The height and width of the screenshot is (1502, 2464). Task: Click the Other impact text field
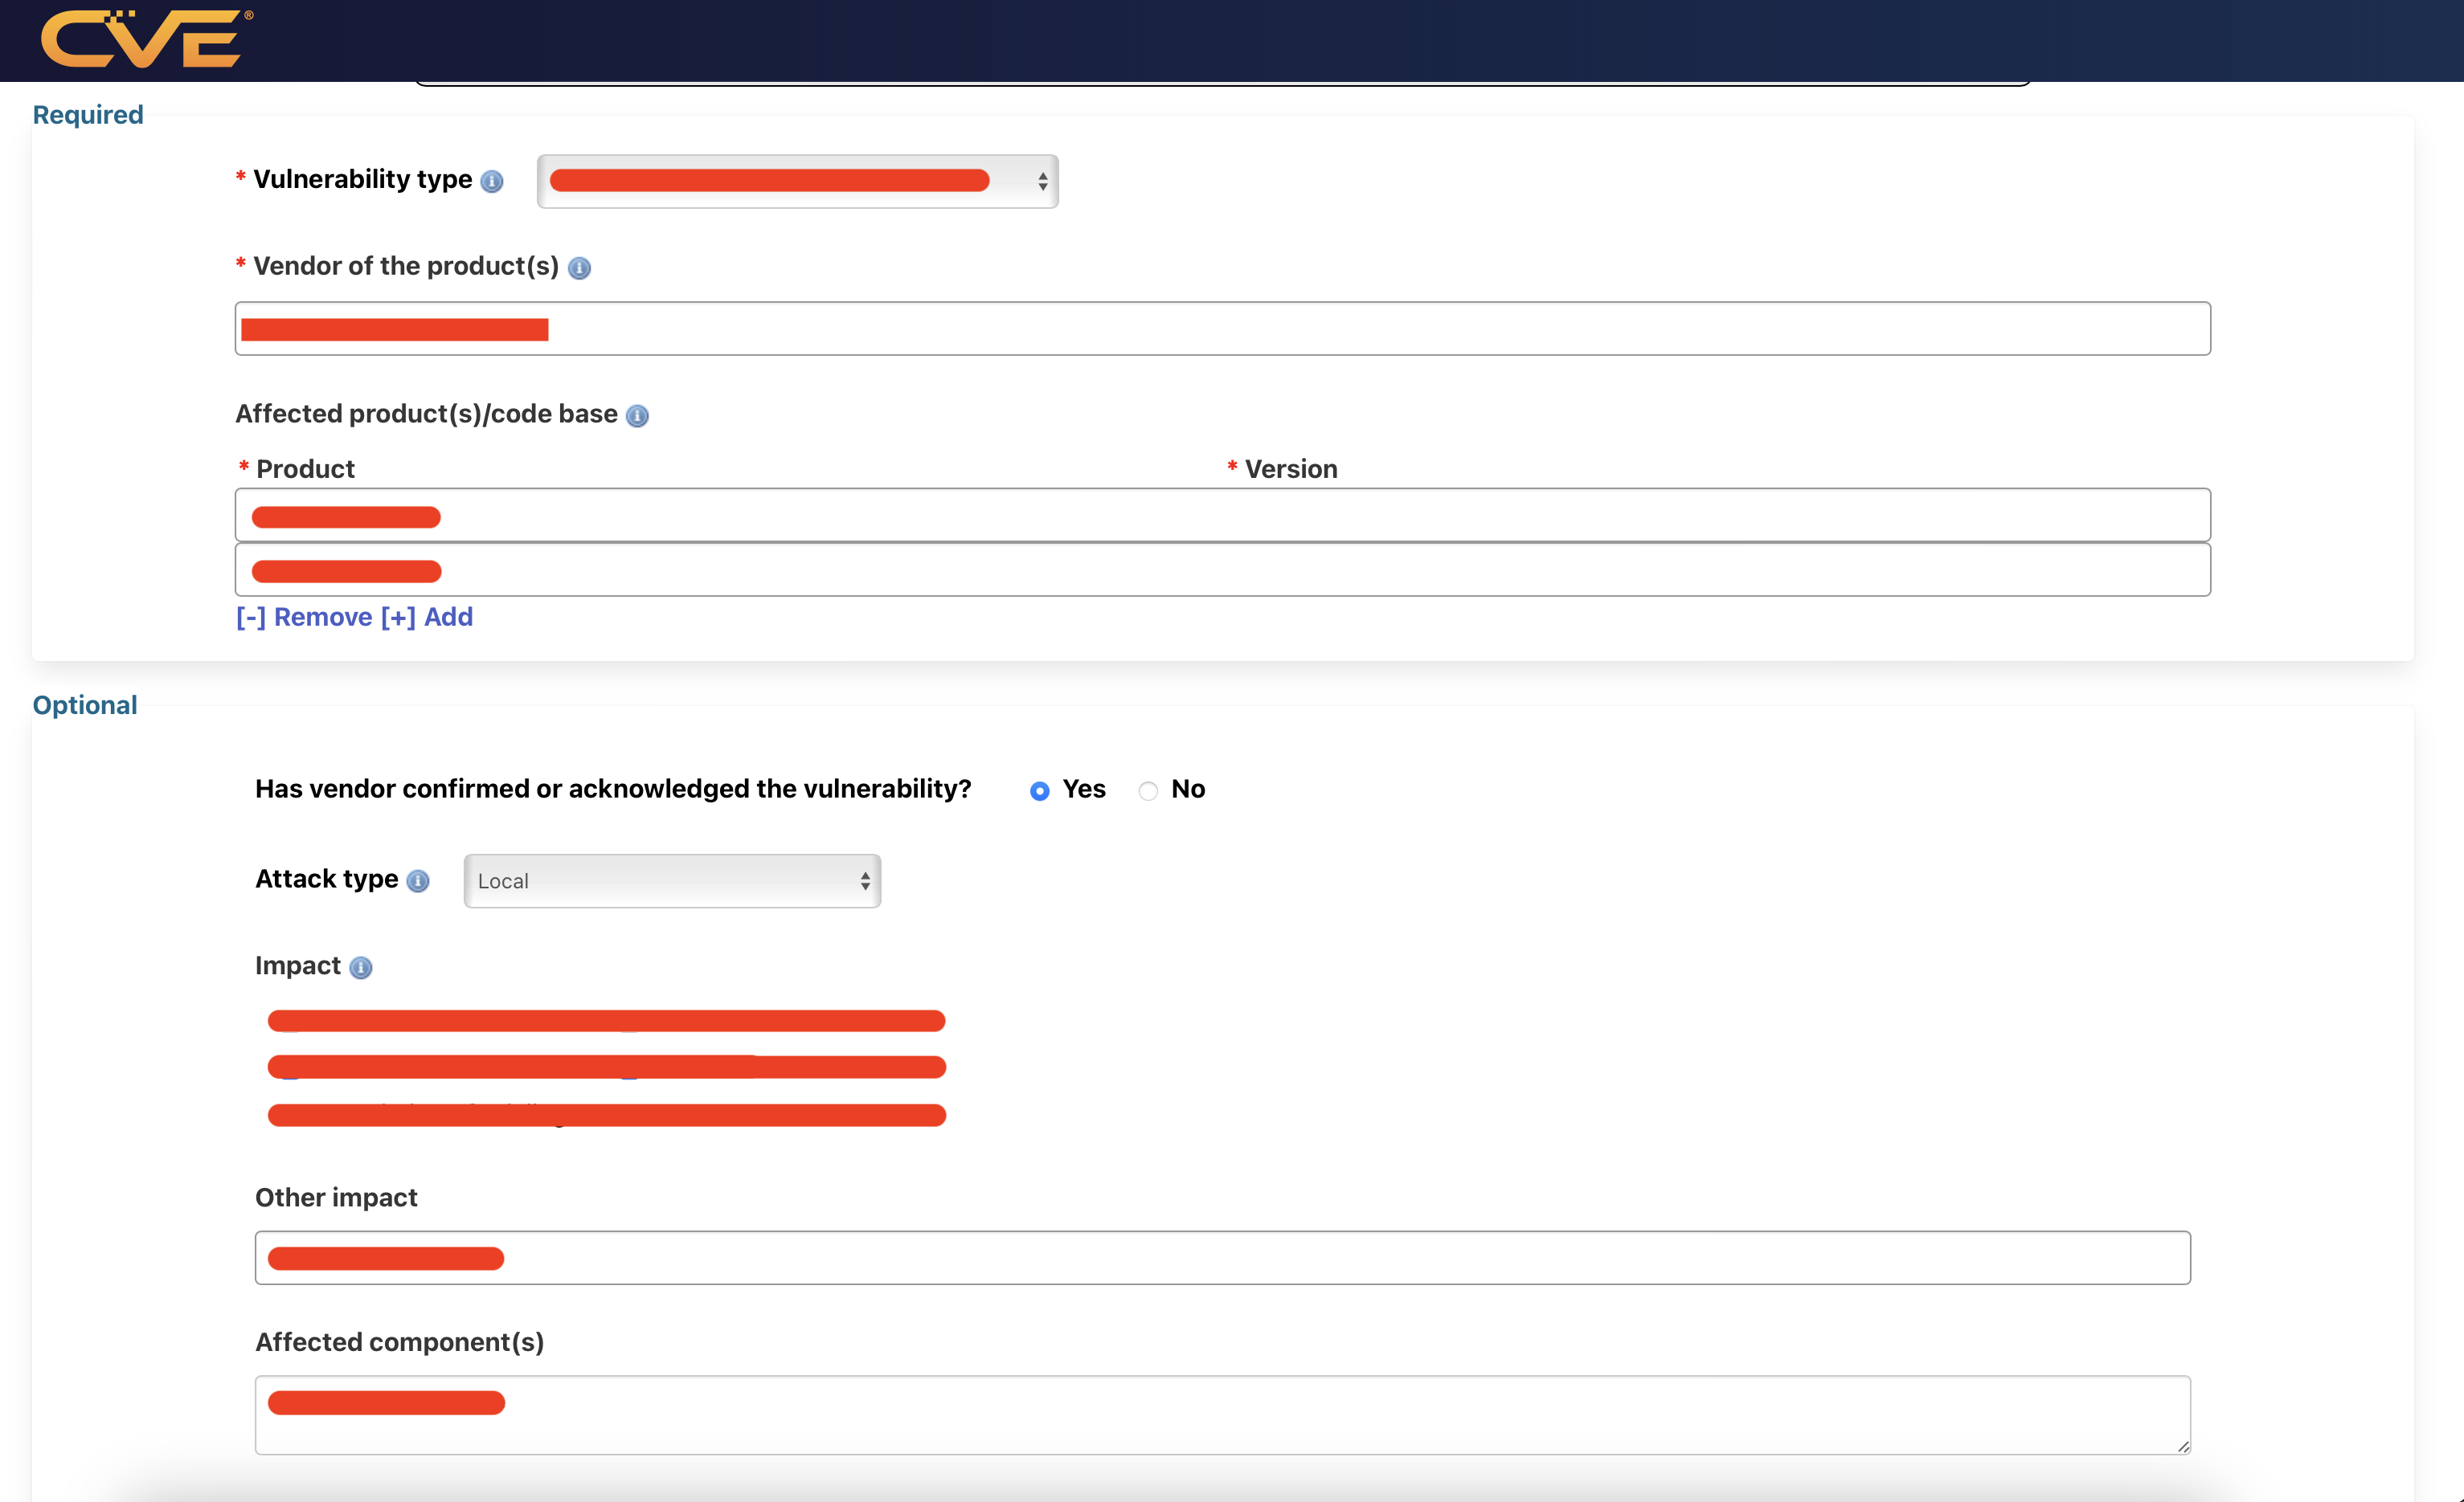[1222, 1257]
